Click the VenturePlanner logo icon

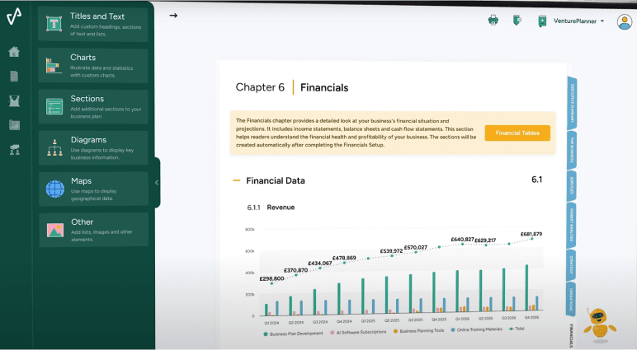pyautogui.click(x=14, y=17)
